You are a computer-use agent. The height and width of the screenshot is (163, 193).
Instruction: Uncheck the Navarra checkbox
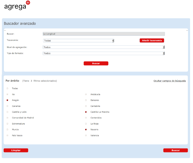(x=86, y=130)
